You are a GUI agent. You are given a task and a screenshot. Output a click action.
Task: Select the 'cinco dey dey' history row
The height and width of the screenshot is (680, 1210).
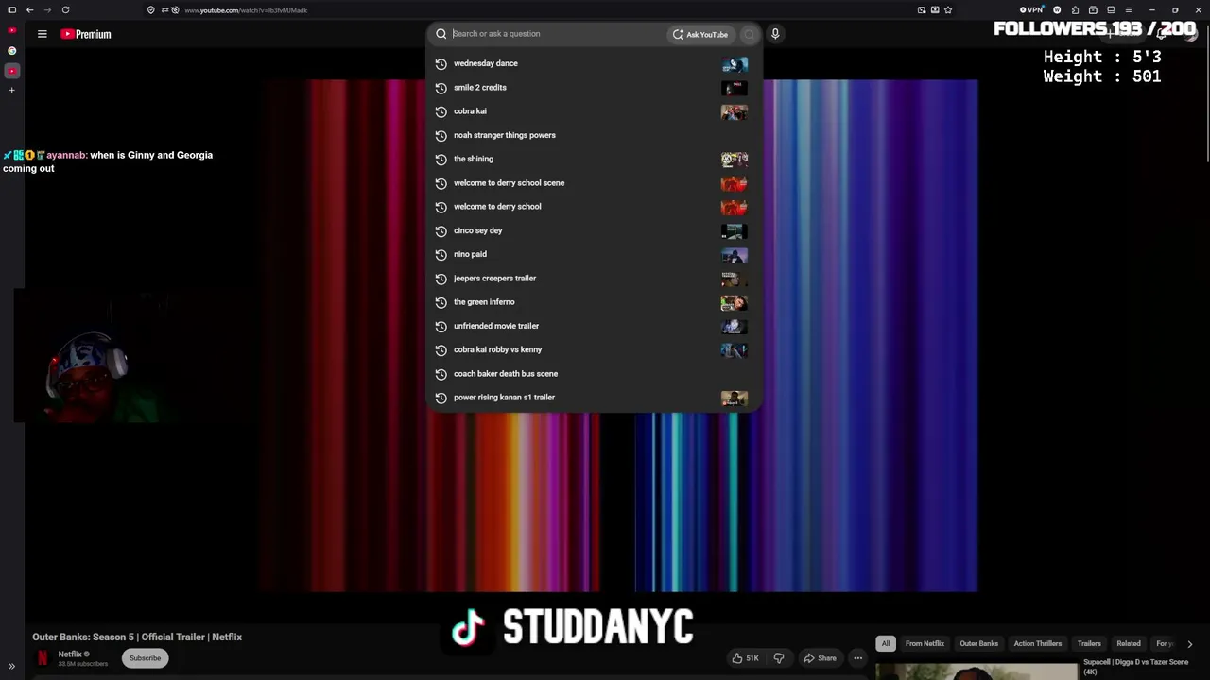594,230
